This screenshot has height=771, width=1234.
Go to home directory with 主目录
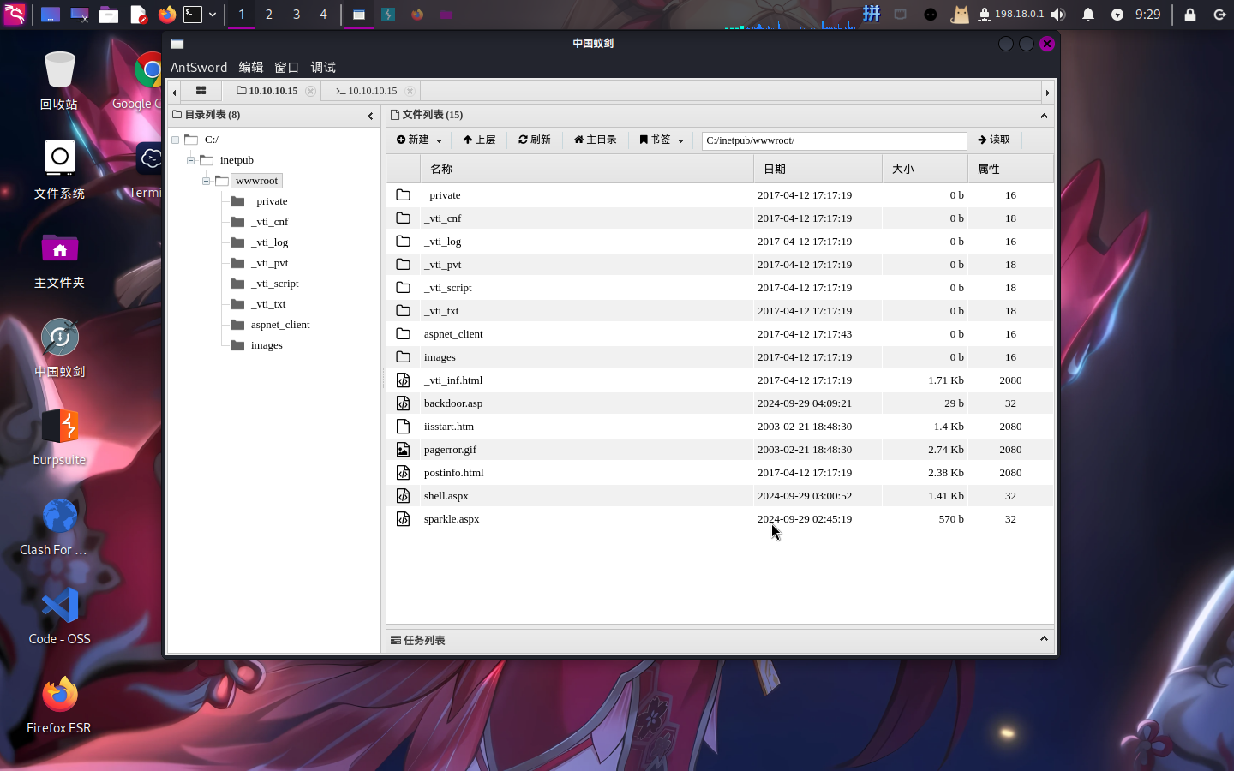596,140
